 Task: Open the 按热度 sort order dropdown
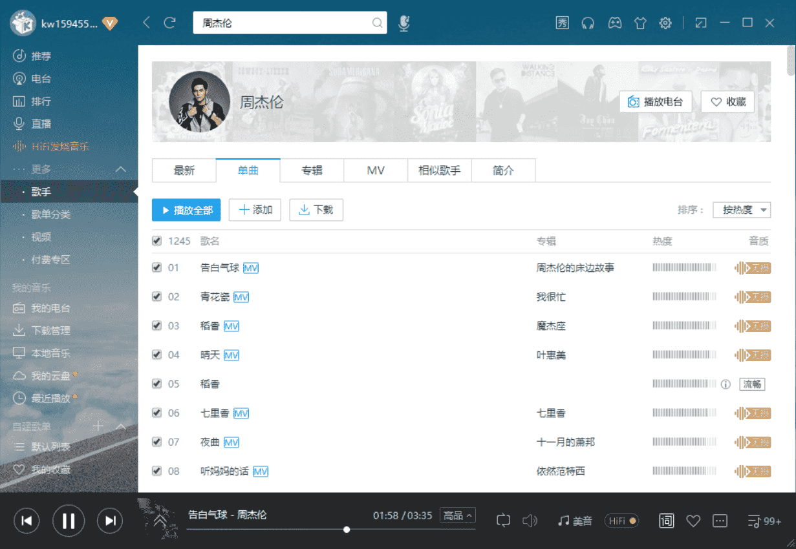pos(742,210)
